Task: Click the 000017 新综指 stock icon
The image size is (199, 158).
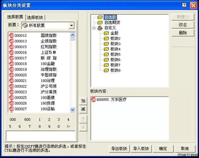Action: pos(11,58)
